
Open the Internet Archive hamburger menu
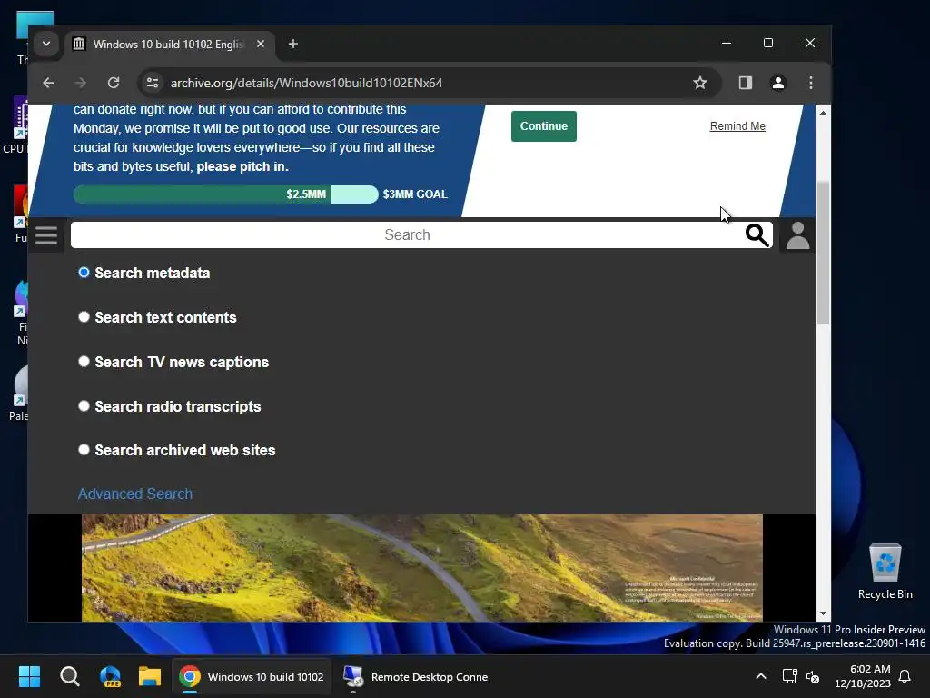[46, 235]
